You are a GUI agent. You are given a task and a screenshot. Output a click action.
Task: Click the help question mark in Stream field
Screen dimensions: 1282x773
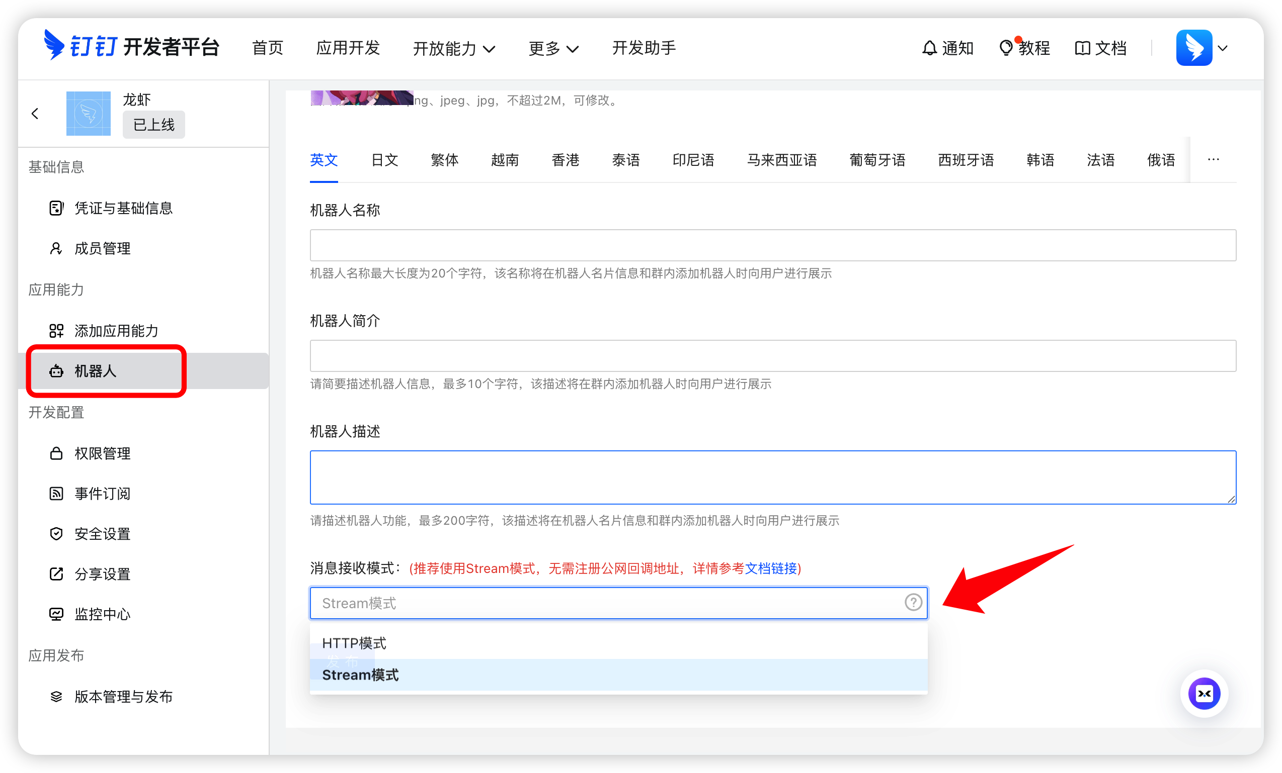(913, 603)
